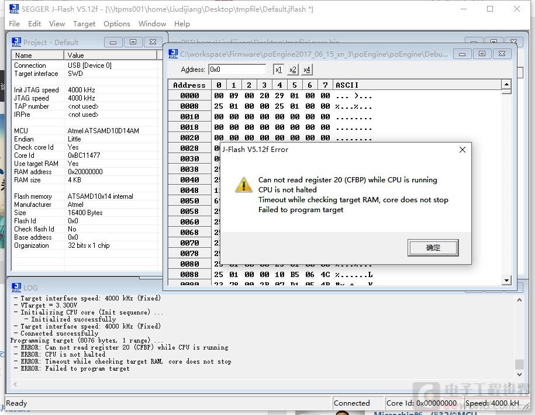
Task: Click the Name column header
Action: coord(38,56)
